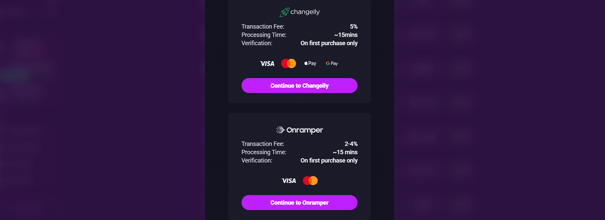Viewport: 605px width, 220px height.
Task: Click On first purchase only under Onramper
Action: [x=329, y=160]
